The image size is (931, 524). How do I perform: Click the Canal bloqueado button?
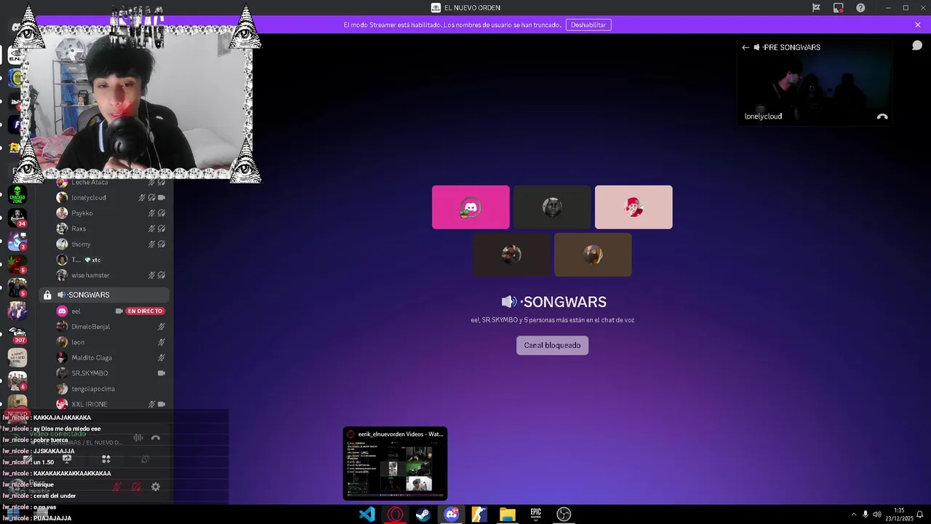552,345
